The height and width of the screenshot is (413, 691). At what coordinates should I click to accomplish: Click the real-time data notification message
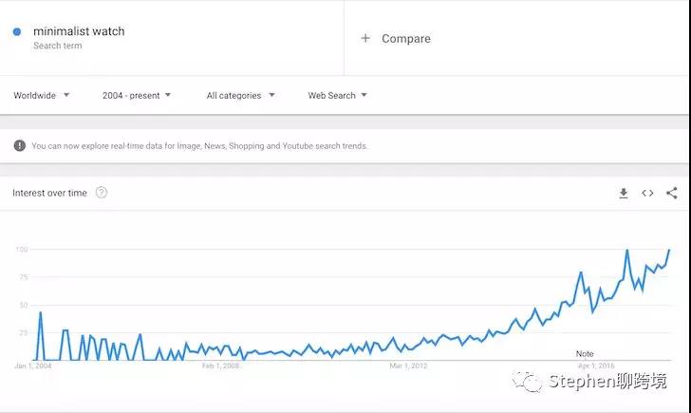199,146
